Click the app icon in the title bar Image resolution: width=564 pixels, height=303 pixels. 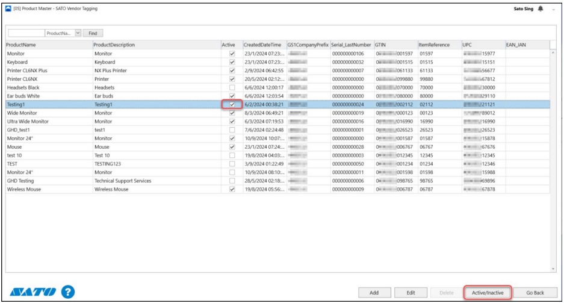[x=8, y=8]
